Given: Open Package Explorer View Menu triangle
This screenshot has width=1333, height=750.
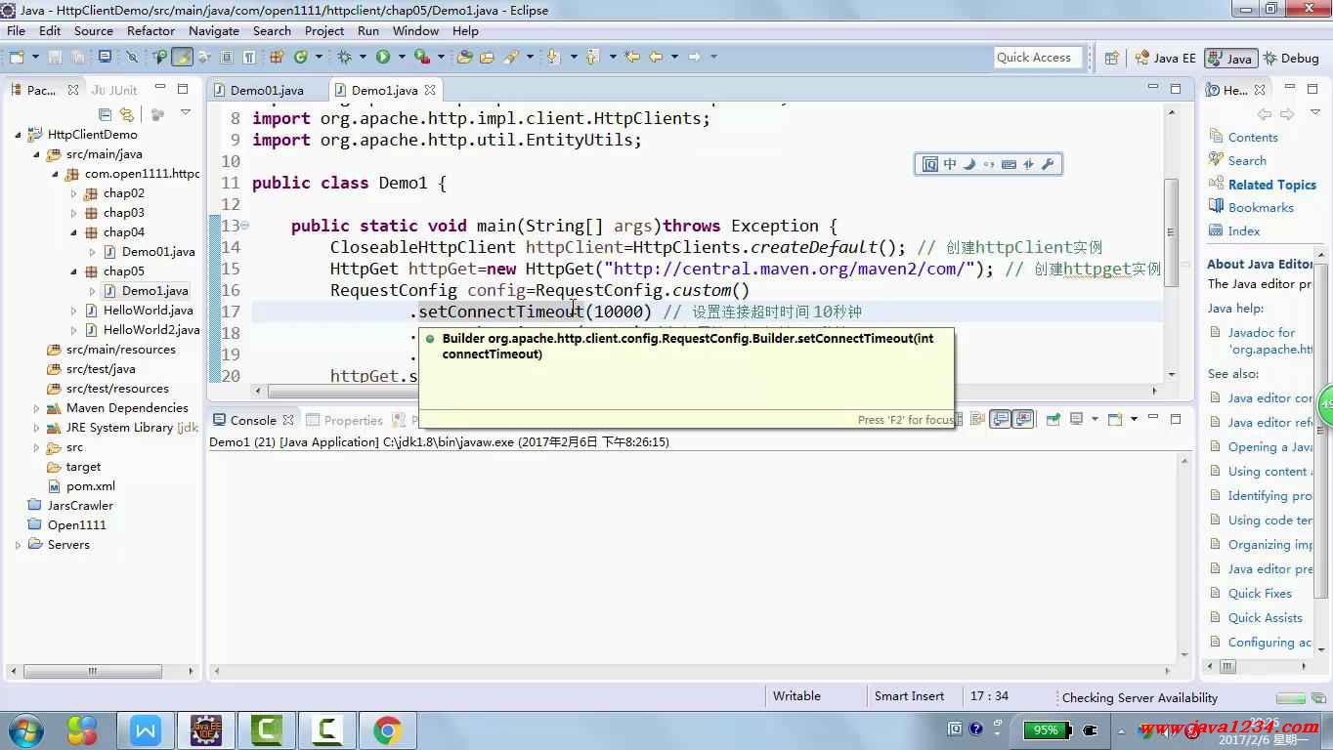Looking at the screenshot, I should point(186,113).
